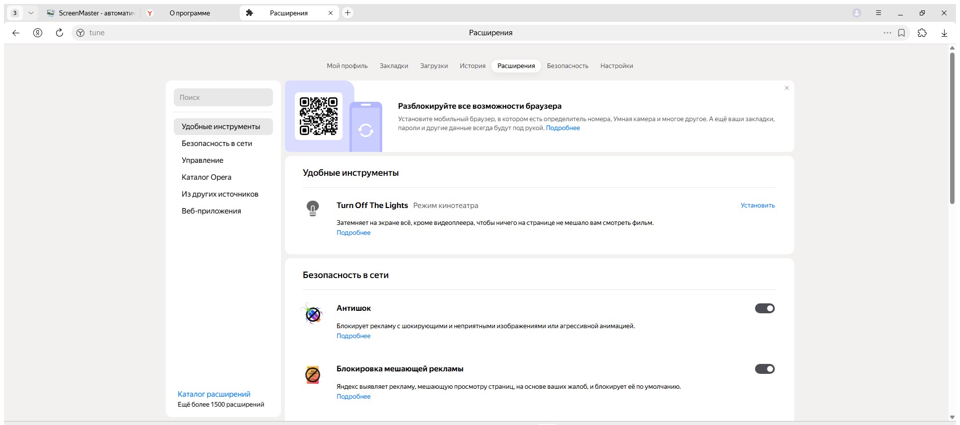Click the QR code image in banner
Image resolution: width=960 pixels, height=425 pixels.
coord(319,116)
